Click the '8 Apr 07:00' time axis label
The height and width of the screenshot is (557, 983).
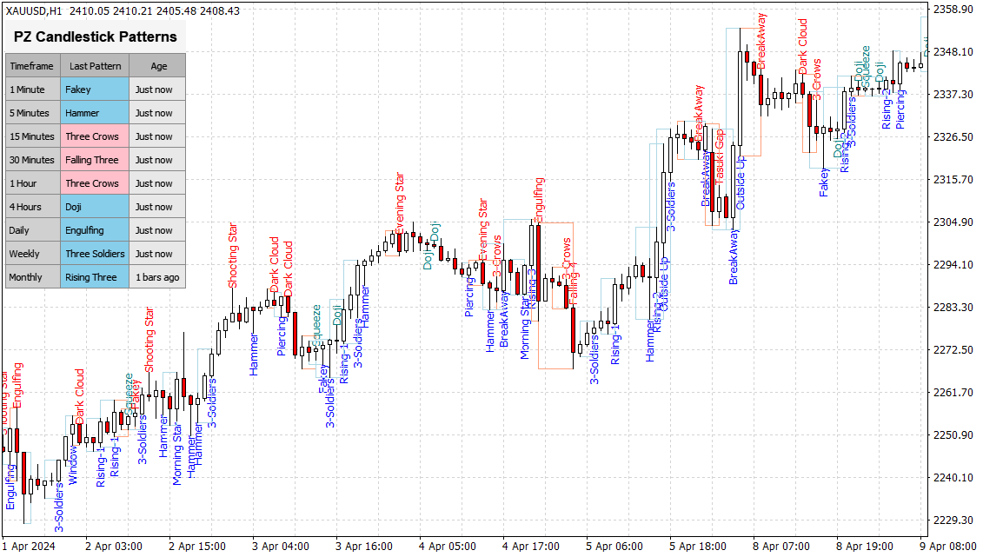pyautogui.click(x=781, y=547)
